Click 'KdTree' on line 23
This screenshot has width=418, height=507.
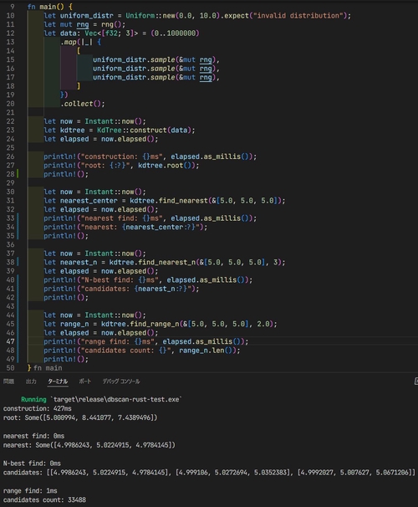point(110,131)
